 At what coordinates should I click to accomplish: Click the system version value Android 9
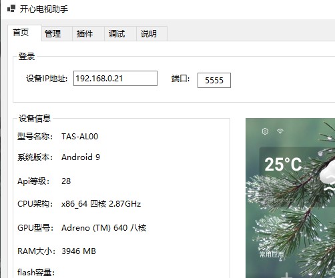(x=81, y=157)
